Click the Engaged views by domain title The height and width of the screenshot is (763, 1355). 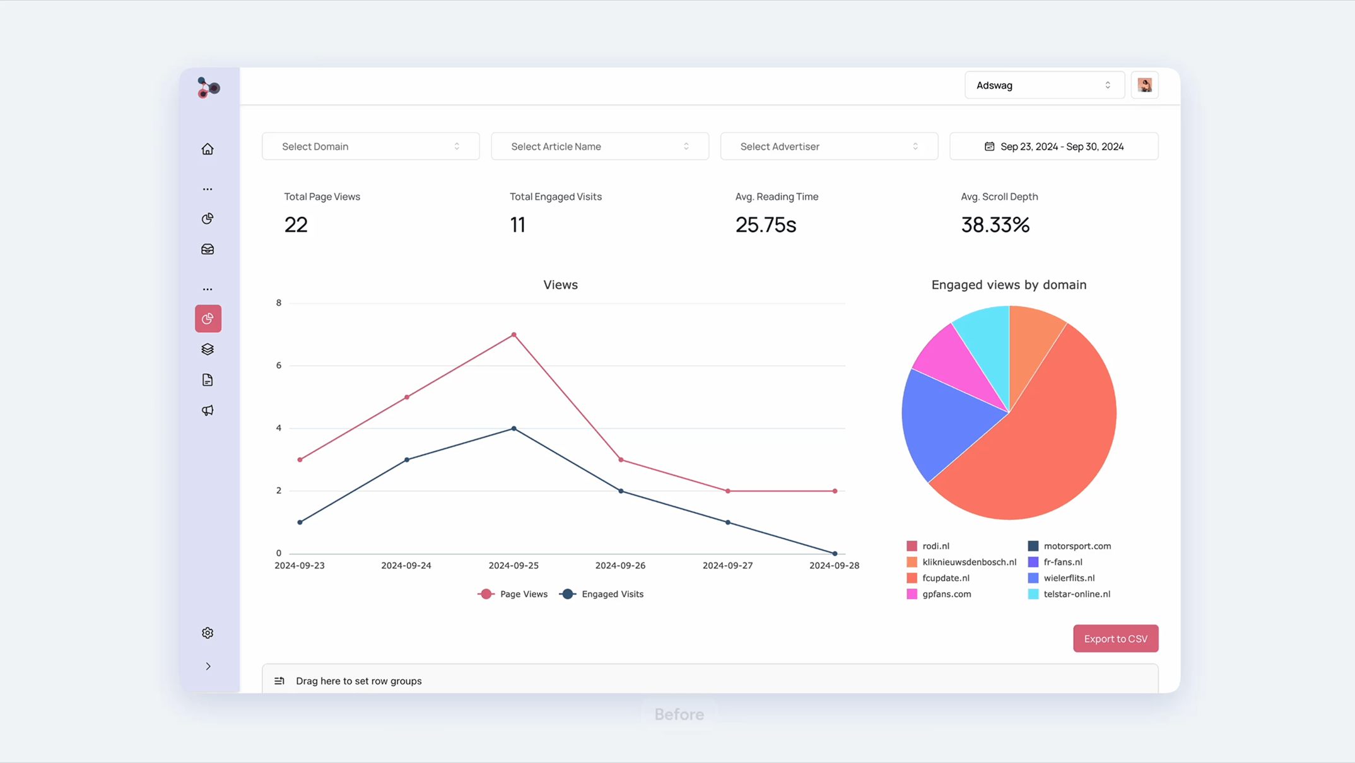point(1009,285)
